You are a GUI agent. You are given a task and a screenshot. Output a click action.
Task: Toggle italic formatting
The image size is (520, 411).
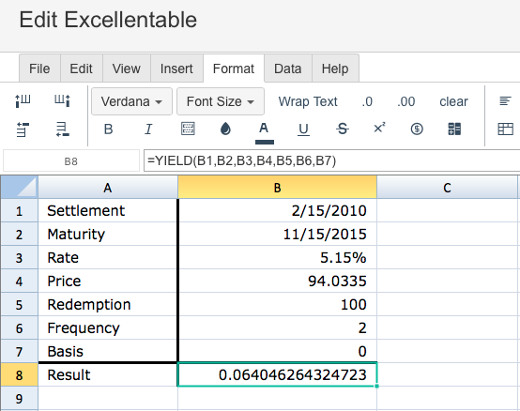148,129
